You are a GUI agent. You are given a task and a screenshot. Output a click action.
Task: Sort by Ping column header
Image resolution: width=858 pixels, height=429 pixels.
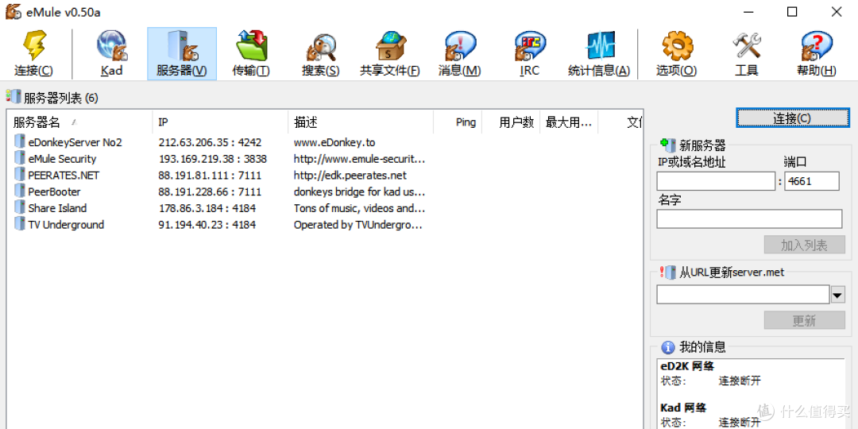(458, 122)
